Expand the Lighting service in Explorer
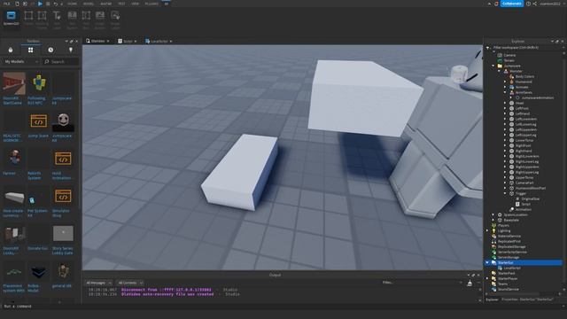The width and height of the screenshot is (567, 319). point(487,230)
